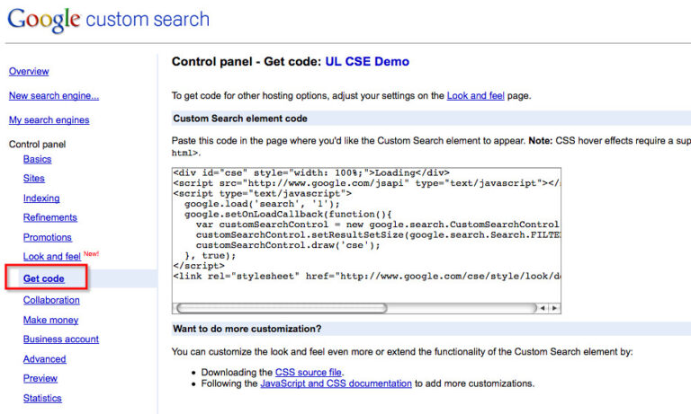
Task: Select Indexing in the sidebar
Action: coord(41,198)
